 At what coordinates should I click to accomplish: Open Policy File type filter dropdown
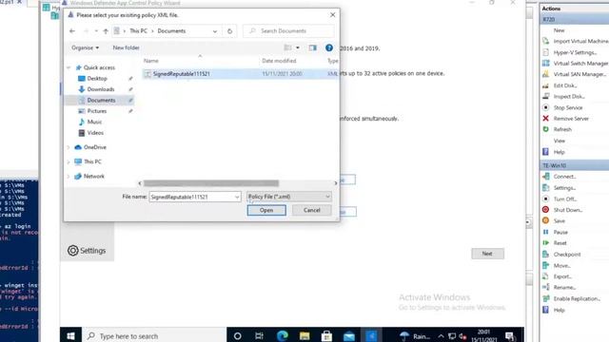coord(288,197)
